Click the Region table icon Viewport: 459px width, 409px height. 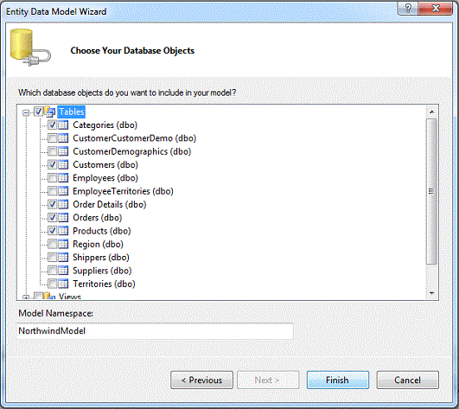(63, 244)
